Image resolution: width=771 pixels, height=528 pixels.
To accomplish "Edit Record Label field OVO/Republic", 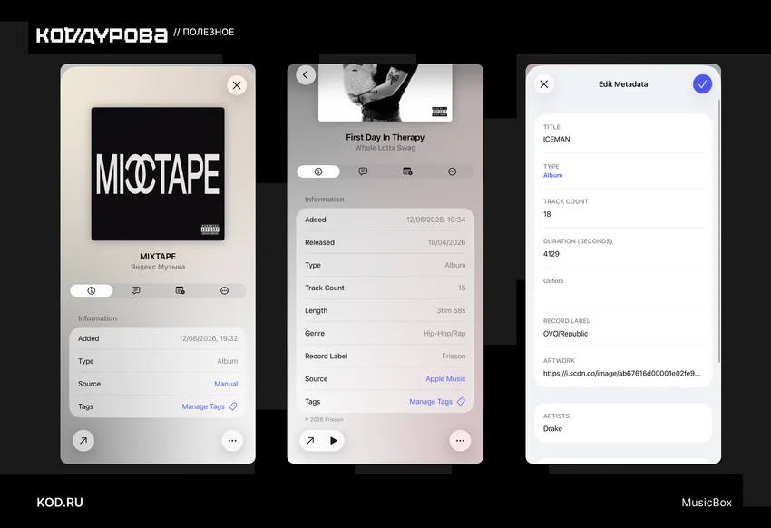I will coord(623,328).
